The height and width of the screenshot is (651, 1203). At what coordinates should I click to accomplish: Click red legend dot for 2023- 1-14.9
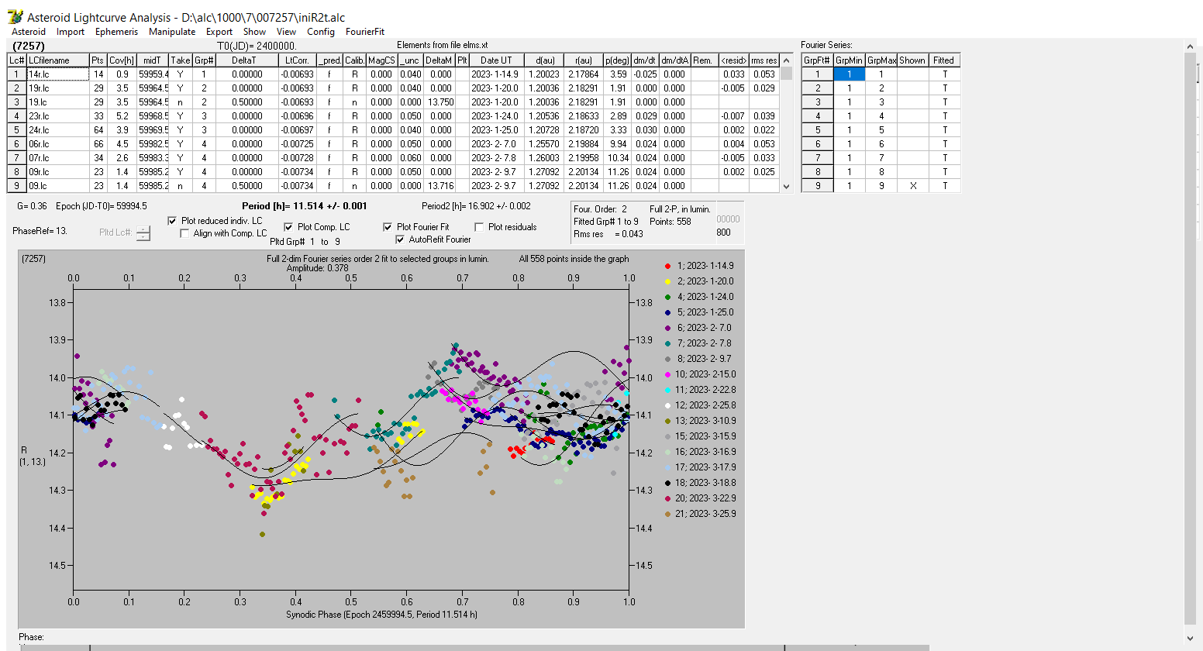pyautogui.click(x=667, y=266)
